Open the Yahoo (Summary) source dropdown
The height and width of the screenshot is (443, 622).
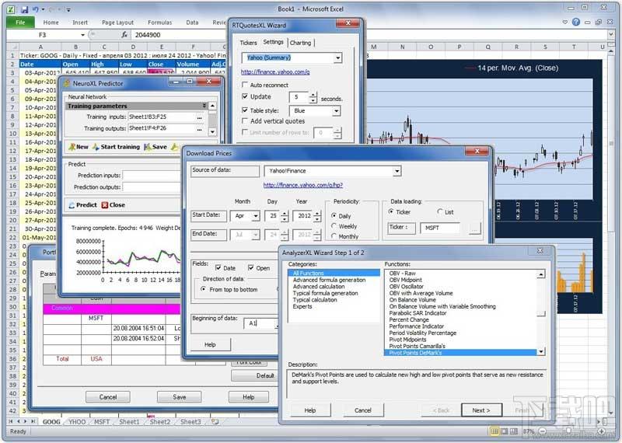pos(337,58)
